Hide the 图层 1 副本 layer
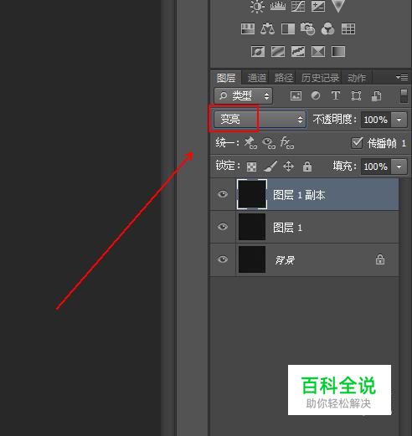The width and height of the screenshot is (412, 436). [223, 194]
